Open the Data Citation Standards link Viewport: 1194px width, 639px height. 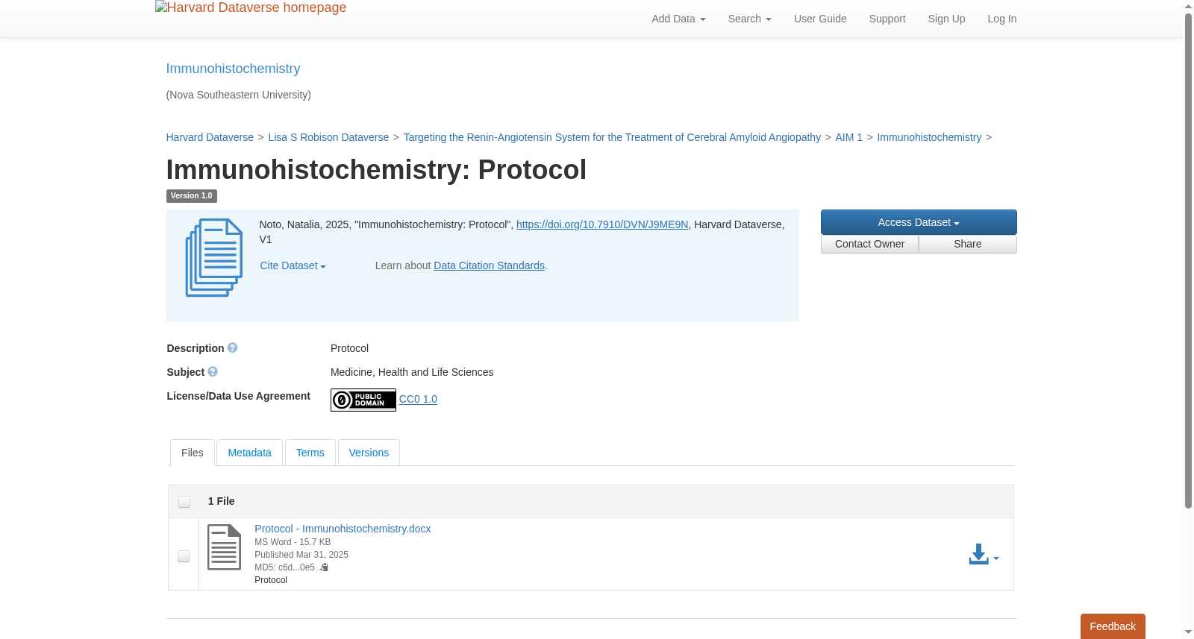point(490,265)
